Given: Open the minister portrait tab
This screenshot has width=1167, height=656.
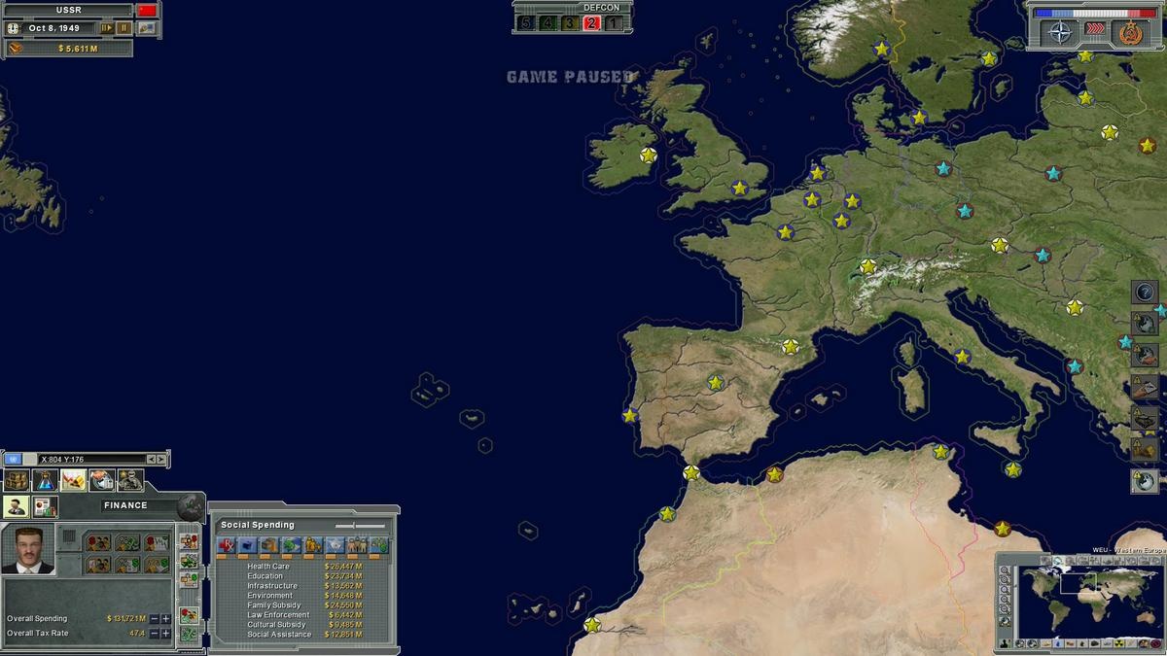Looking at the screenshot, I should click(x=16, y=506).
